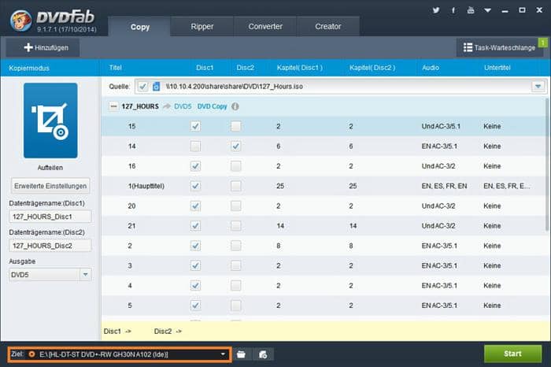Click plus icon of Hinzufügen
The image size is (551, 367).
(28, 47)
